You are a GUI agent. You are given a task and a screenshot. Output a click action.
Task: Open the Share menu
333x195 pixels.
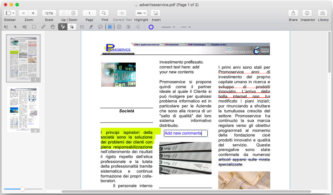[293, 13]
